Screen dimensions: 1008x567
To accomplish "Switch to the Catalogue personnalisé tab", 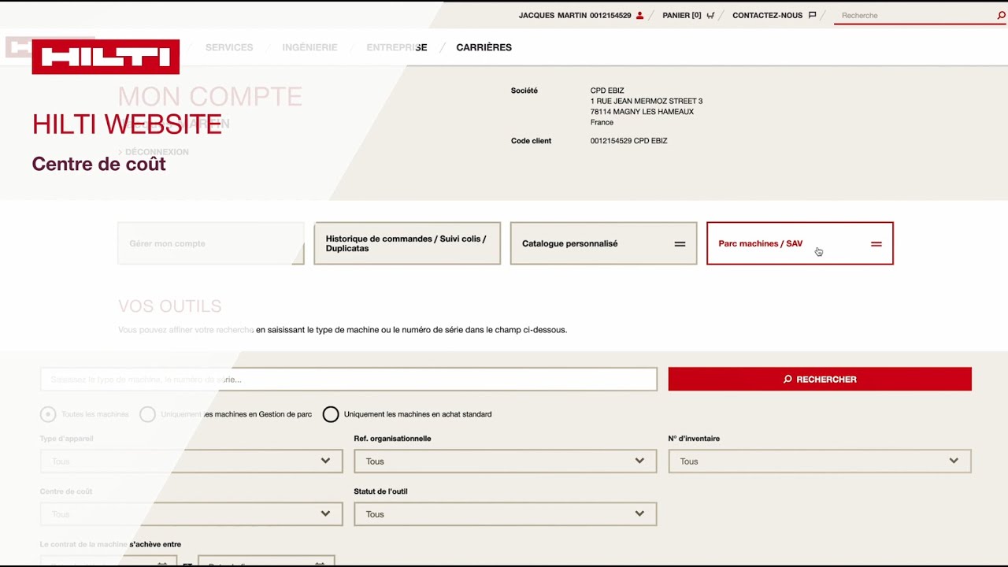I will pyautogui.click(x=603, y=243).
